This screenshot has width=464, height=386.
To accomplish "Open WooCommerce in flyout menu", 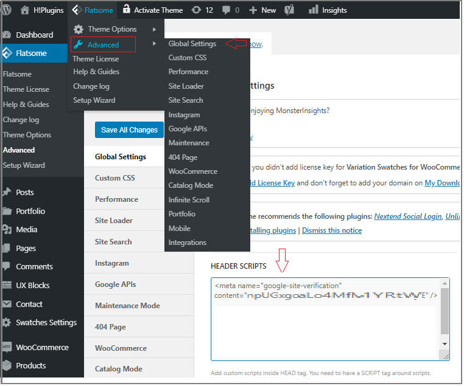I will coord(192,171).
